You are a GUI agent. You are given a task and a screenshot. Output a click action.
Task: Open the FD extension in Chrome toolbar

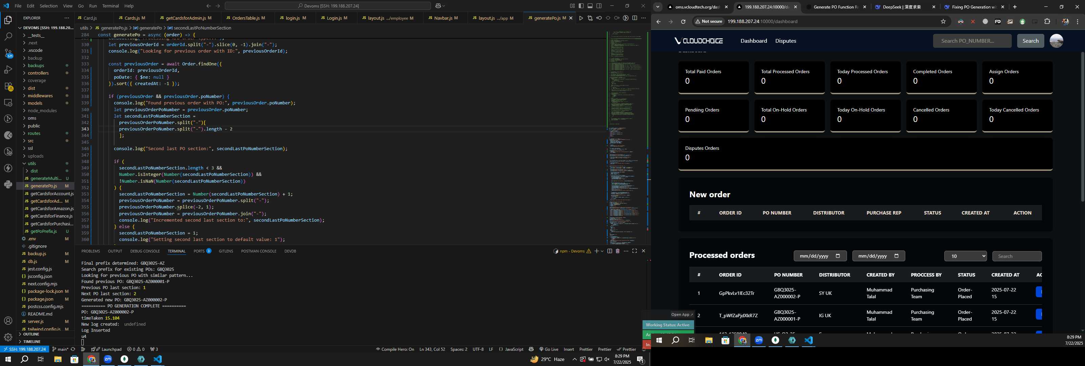point(998,21)
